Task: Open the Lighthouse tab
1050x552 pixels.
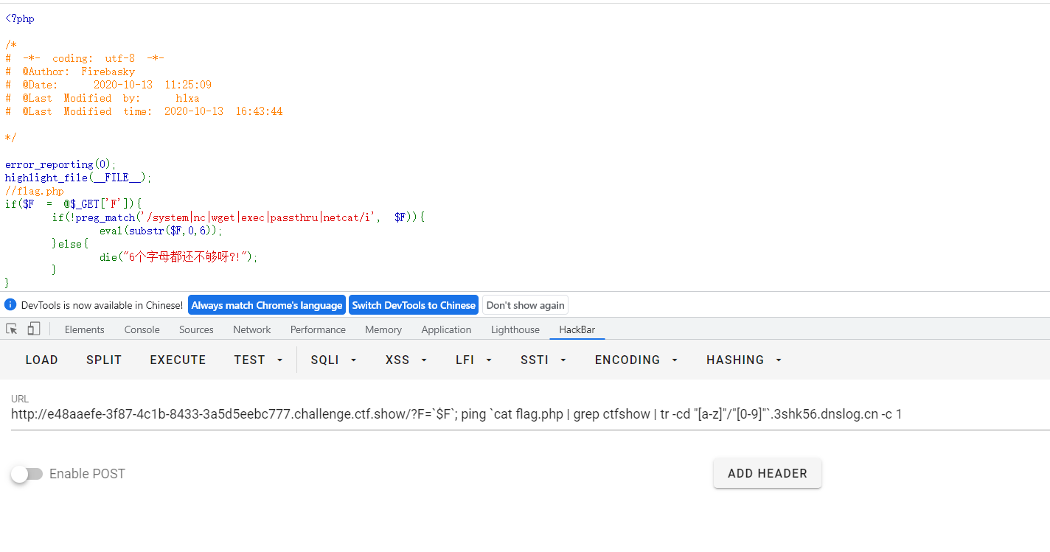Action: (x=515, y=329)
